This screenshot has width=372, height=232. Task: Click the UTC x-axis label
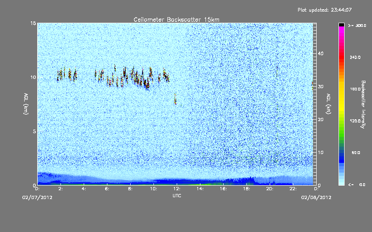click(177, 195)
